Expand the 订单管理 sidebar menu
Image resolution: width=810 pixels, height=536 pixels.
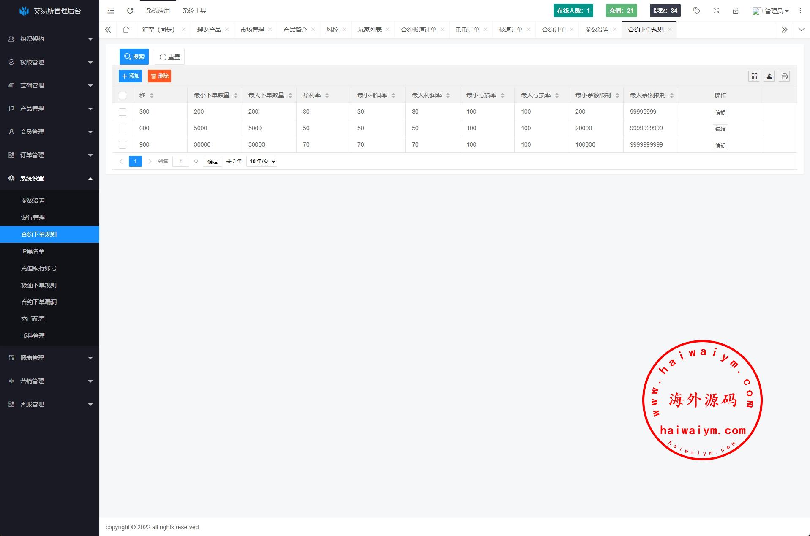tap(49, 155)
